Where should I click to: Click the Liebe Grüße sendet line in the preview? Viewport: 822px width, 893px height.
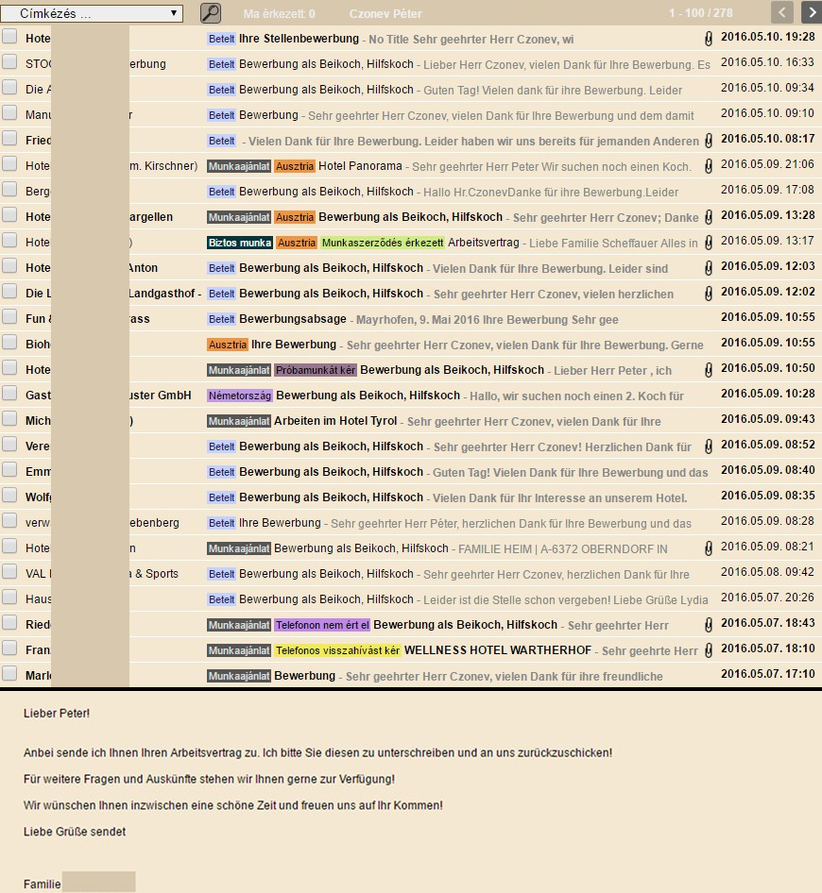(75, 832)
